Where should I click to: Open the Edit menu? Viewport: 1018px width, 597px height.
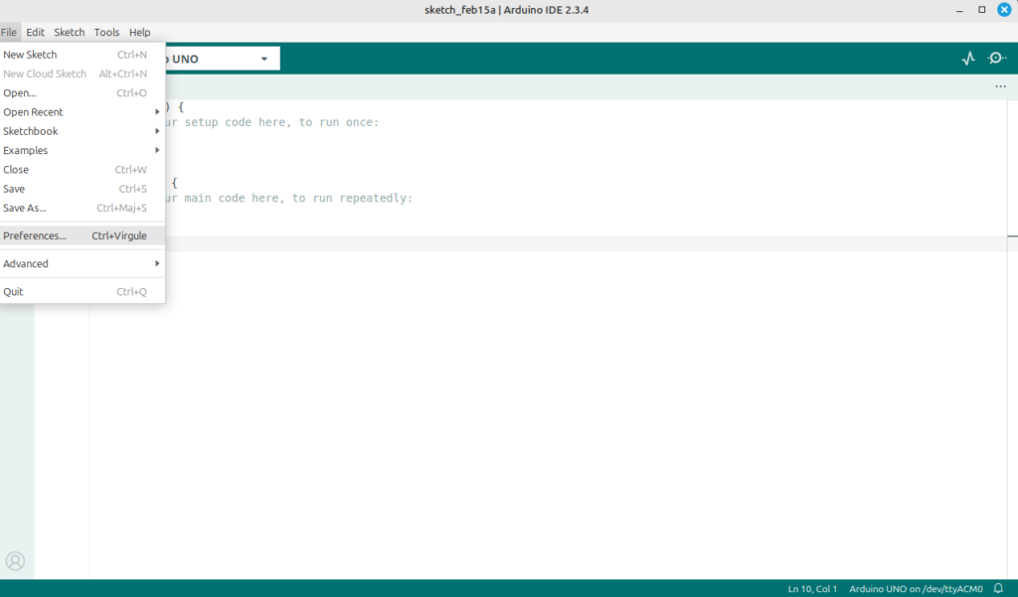click(35, 32)
